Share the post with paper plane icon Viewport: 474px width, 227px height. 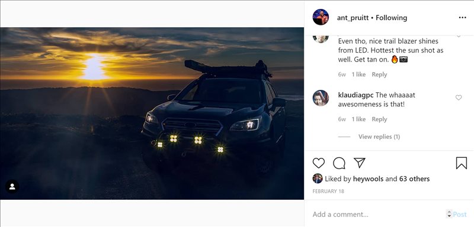tap(360, 163)
